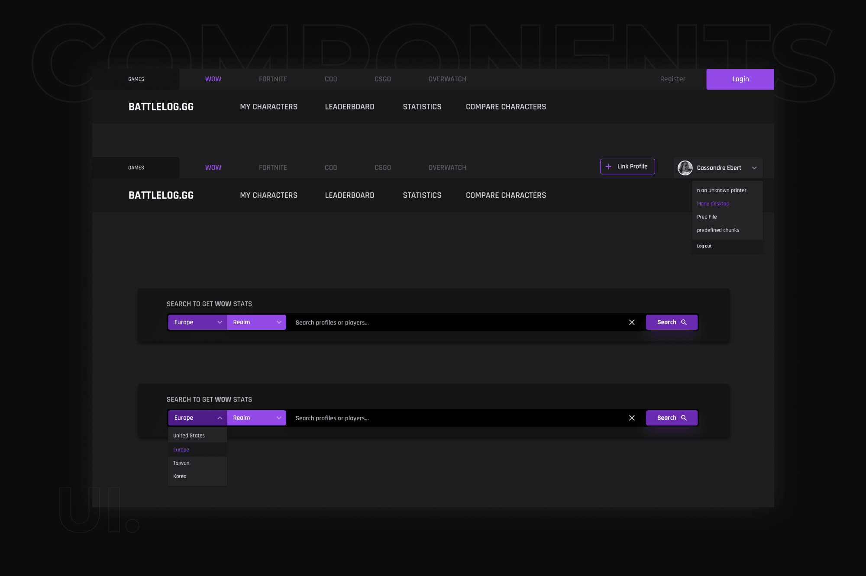Click magnifier icon in first Search button
The width and height of the screenshot is (866, 576).
(x=684, y=322)
